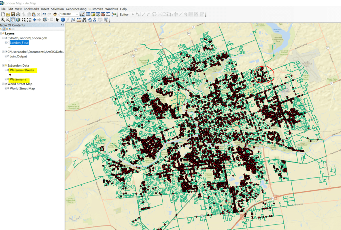Toggle Join_Output layer visibility checkbox
This screenshot has height=230, width=341.
click(x=8, y=56)
